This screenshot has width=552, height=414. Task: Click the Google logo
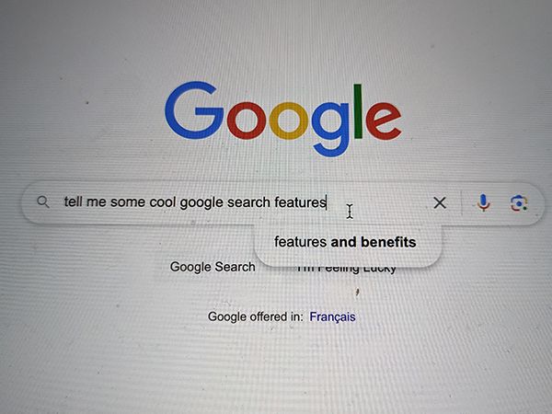pyautogui.click(x=283, y=119)
